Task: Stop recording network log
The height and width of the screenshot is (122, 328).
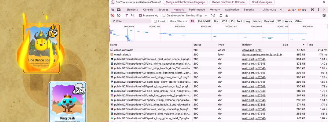Action: coord(113,16)
